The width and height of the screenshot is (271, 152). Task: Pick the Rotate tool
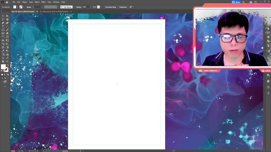[x=3, y=37]
